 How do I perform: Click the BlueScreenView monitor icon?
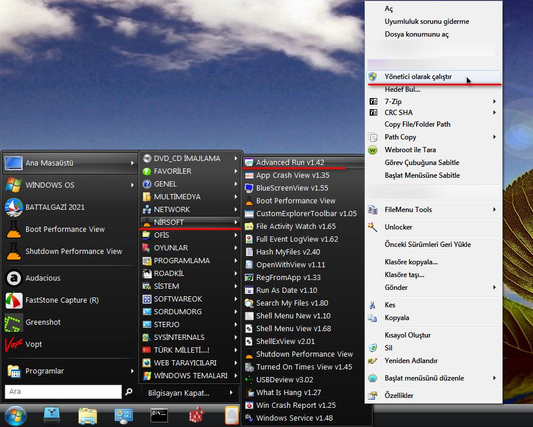pos(249,188)
